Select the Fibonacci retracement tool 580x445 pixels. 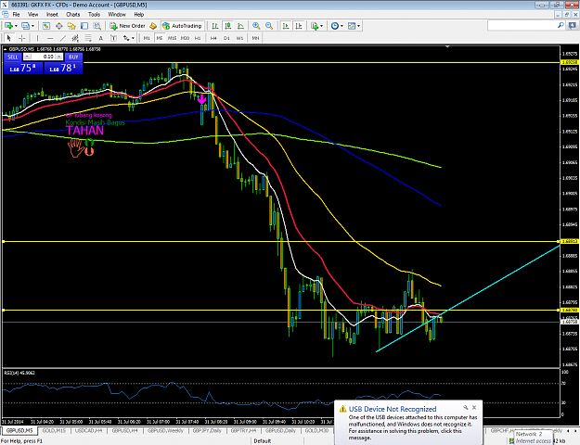88,38
